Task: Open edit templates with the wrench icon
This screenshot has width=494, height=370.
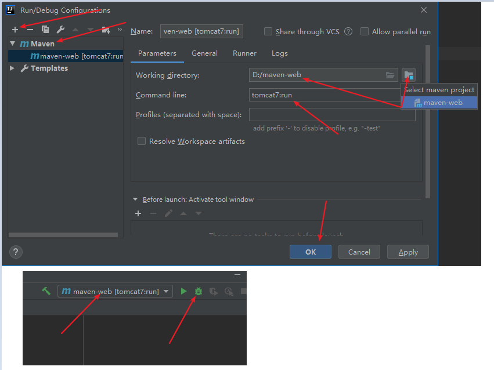Action: pyautogui.click(x=60, y=30)
